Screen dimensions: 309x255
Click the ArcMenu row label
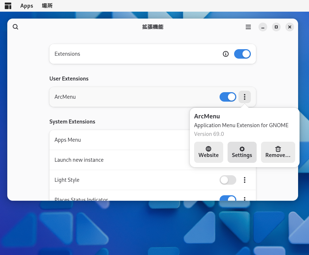click(x=65, y=97)
